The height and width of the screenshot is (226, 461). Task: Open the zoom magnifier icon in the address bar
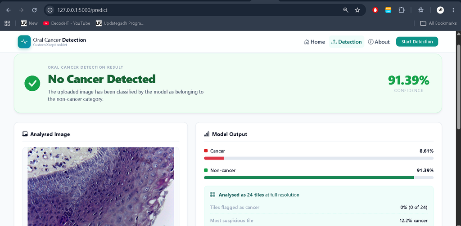[346, 10]
